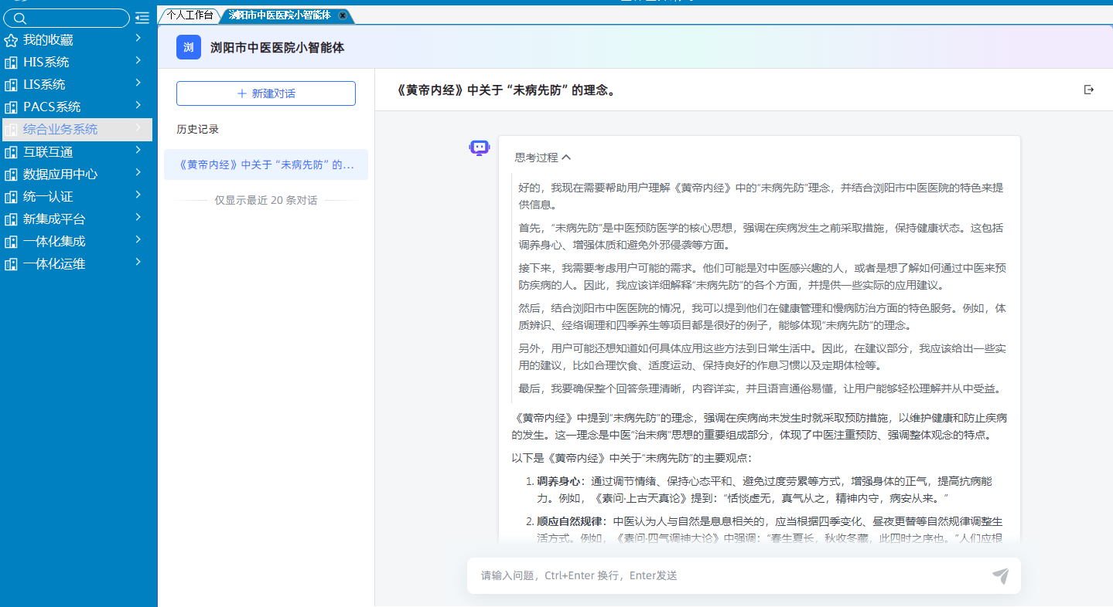Click the bold 顺应自然规律 list heading
This screenshot has width=1113, height=607.
[569, 521]
